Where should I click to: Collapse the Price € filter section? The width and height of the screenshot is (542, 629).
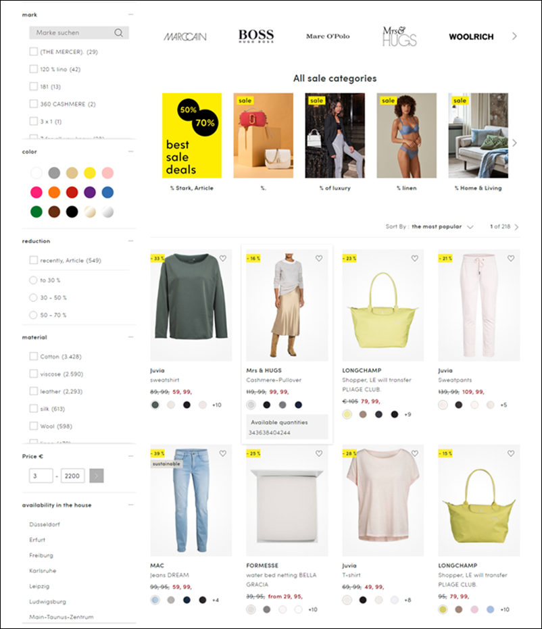[x=131, y=456]
